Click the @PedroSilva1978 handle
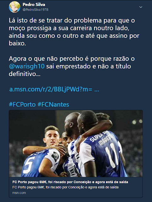Screen dimensions: 152x202 (x=35, y=10)
